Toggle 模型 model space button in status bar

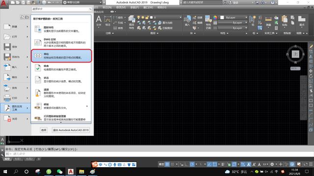[x=161, y=164]
